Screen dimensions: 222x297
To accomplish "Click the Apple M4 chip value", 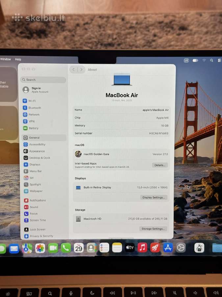I will pos(162,118).
